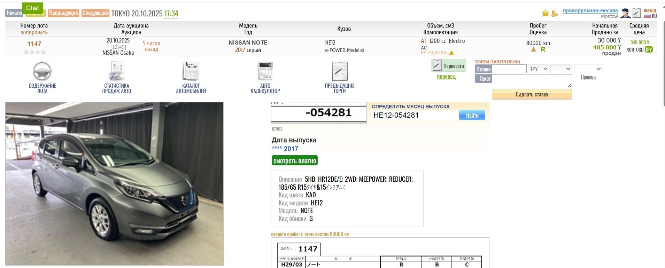
Task: Open the dropdown above Правила link
Action: click(x=588, y=69)
